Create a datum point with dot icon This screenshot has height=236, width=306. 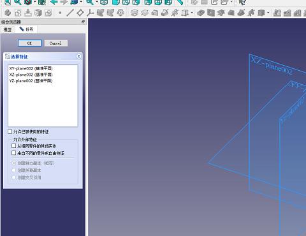pos(60,13)
